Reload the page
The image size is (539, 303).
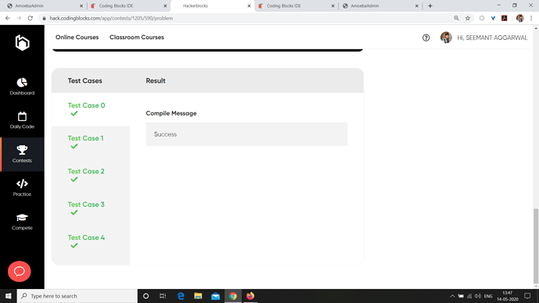click(30, 18)
